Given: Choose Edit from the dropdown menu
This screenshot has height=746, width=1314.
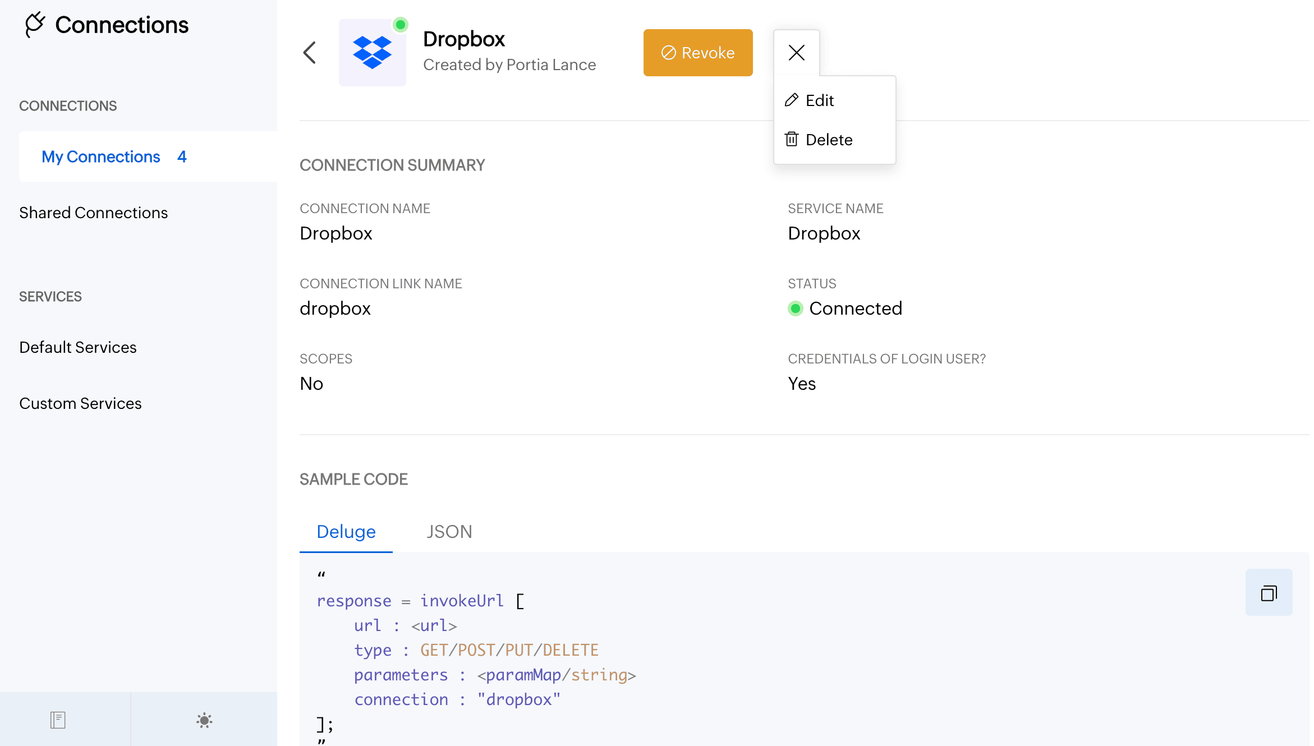Looking at the screenshot, I should click(x=835, y=100).
